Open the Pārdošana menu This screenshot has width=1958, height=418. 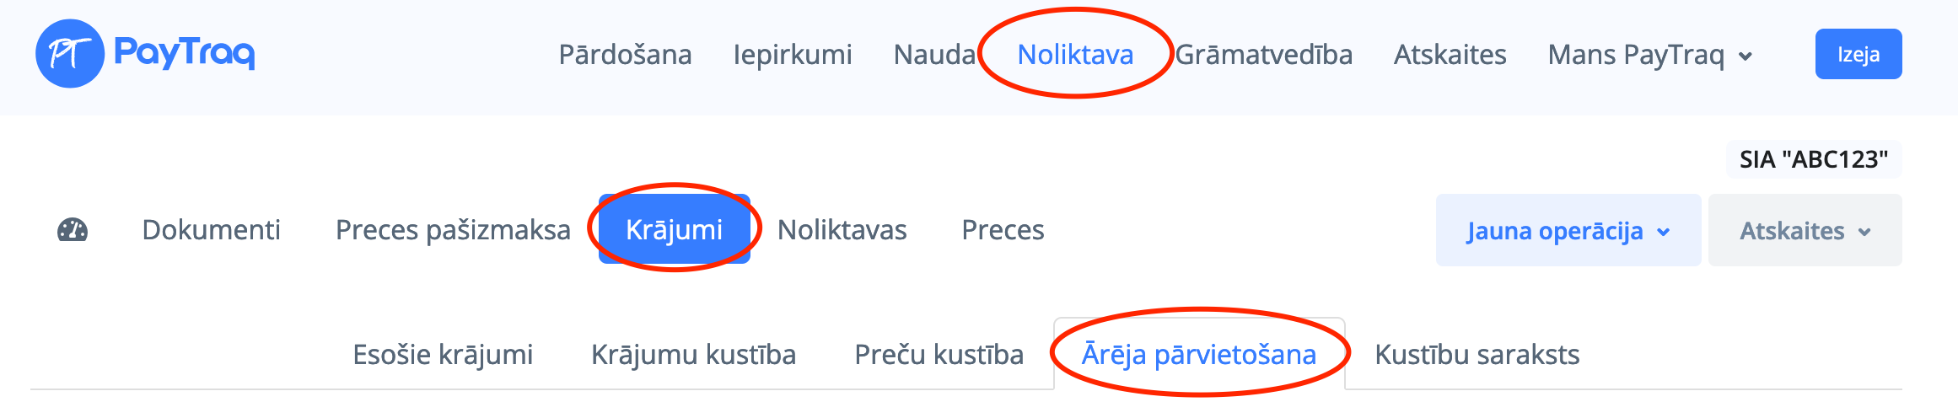tap(625, 55)
